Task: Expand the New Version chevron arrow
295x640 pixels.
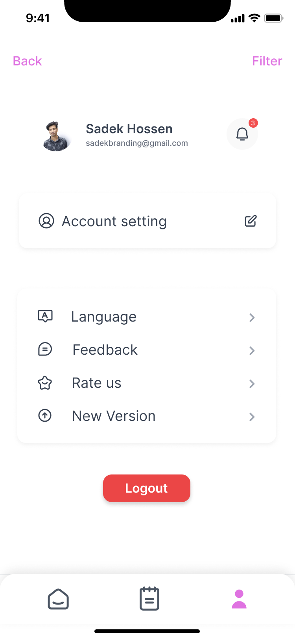Action: click(x=252, y=417)
